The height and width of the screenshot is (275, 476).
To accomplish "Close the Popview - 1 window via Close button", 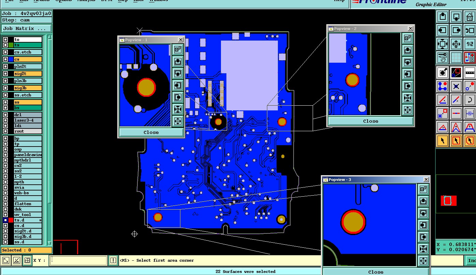I will 151,132.
